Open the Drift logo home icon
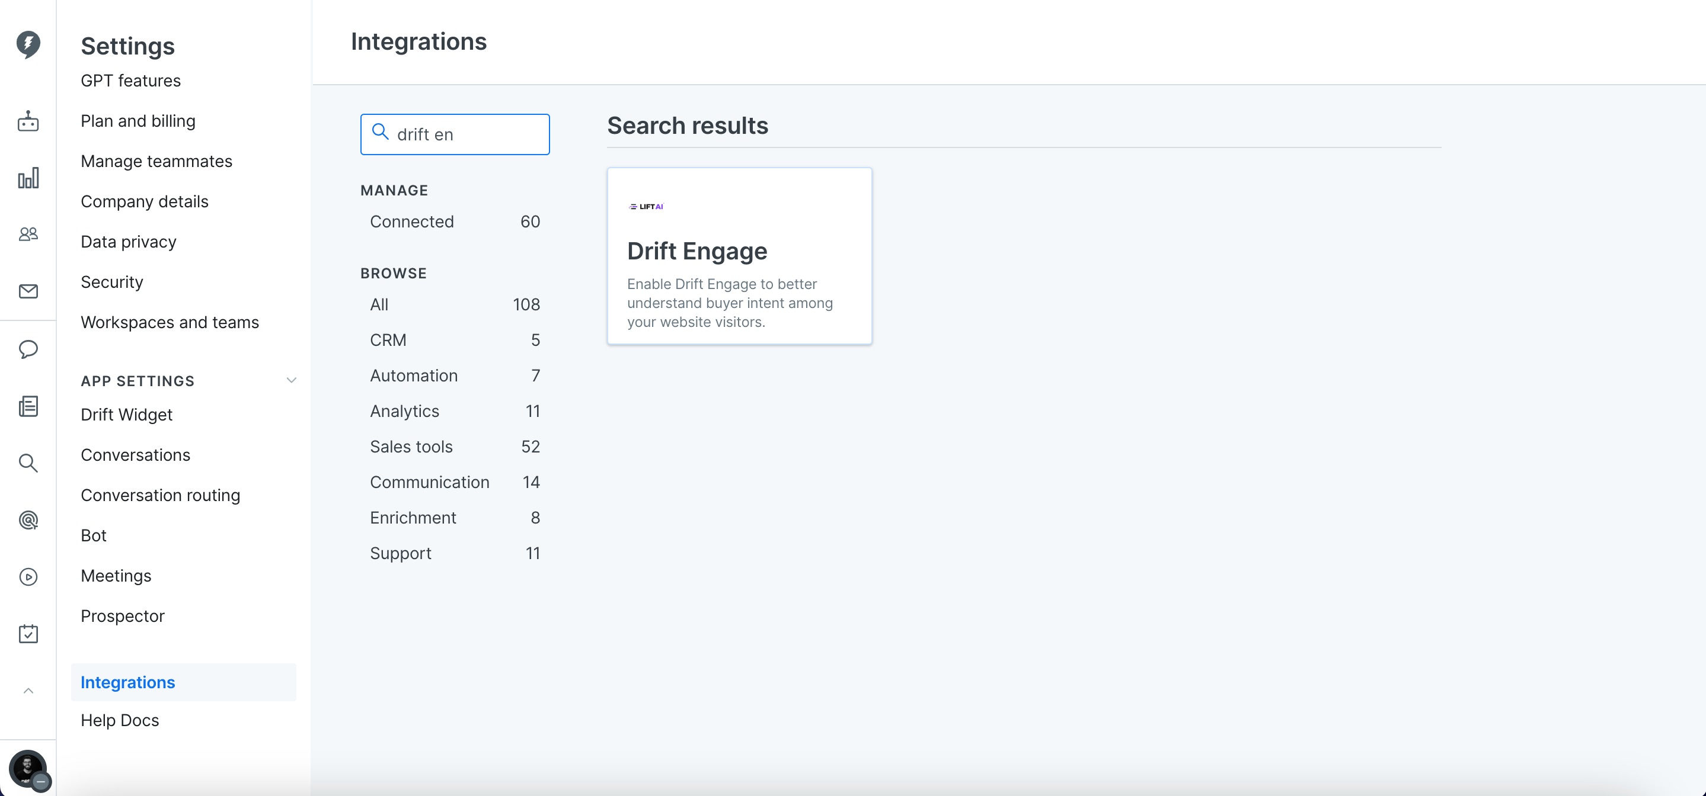The width and height of the screenshot is (1706, 796). [28, 44]
